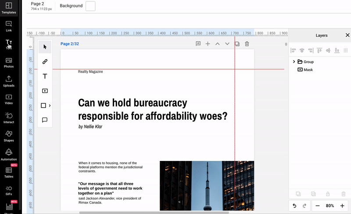Open the Photos sidebar panel
The image size is (351, 214).
[9, 63]
